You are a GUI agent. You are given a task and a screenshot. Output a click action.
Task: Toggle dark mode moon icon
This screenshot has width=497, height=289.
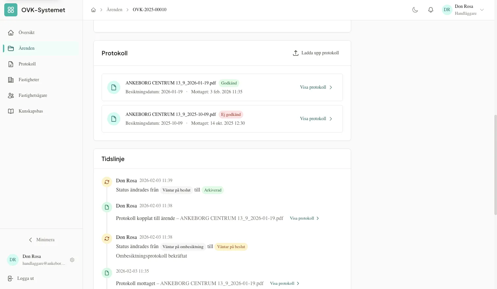pos(415,10)
